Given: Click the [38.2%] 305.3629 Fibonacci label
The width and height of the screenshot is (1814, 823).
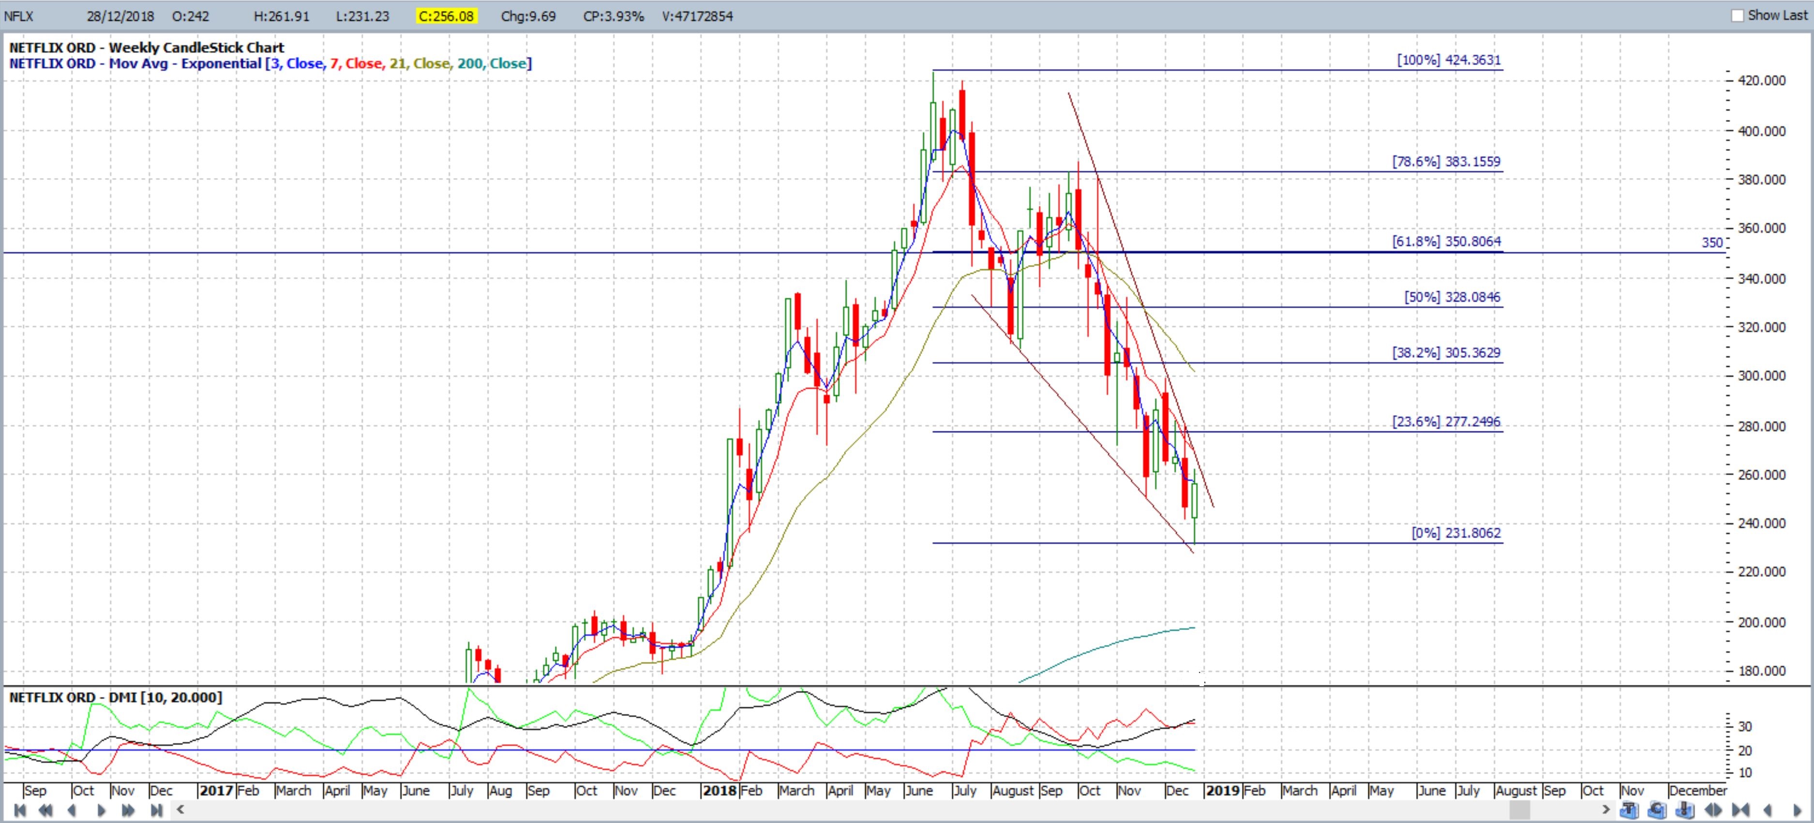Looking at the screenshot, I should pos(1446,353).
